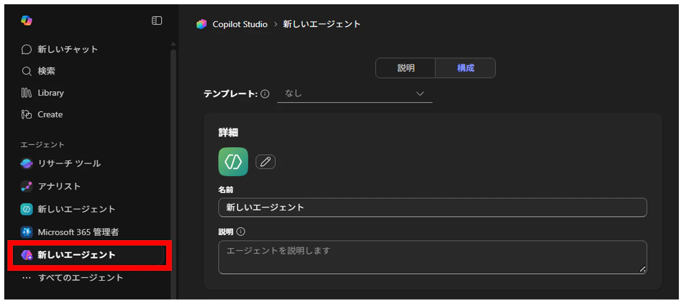Collapse the sidebar with the panel icon
681x300 pixels.
[157, 20]
